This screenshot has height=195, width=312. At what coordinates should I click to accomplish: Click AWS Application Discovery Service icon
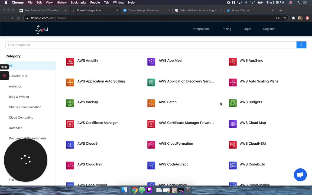151,82
